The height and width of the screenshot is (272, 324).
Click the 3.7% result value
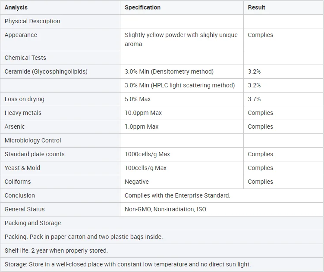coord(254,99)
